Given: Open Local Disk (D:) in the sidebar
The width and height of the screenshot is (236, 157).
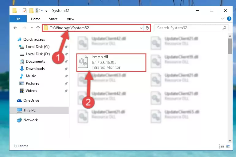Looking at the screenshot, I should click(38, 54).
